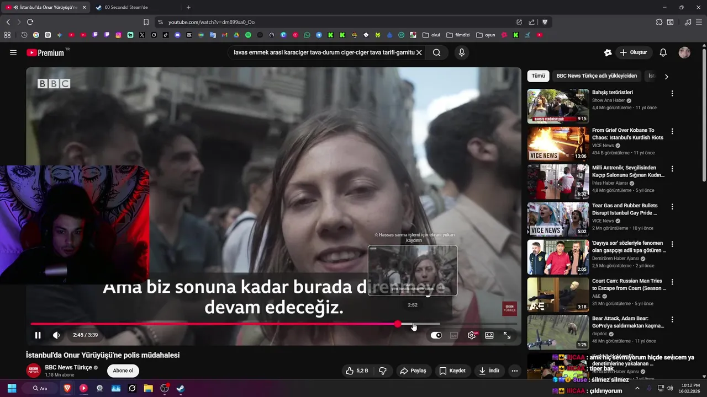Open the browser extensions puzzle icon
This screenshot has height=397, width=707.
(659, 22)
